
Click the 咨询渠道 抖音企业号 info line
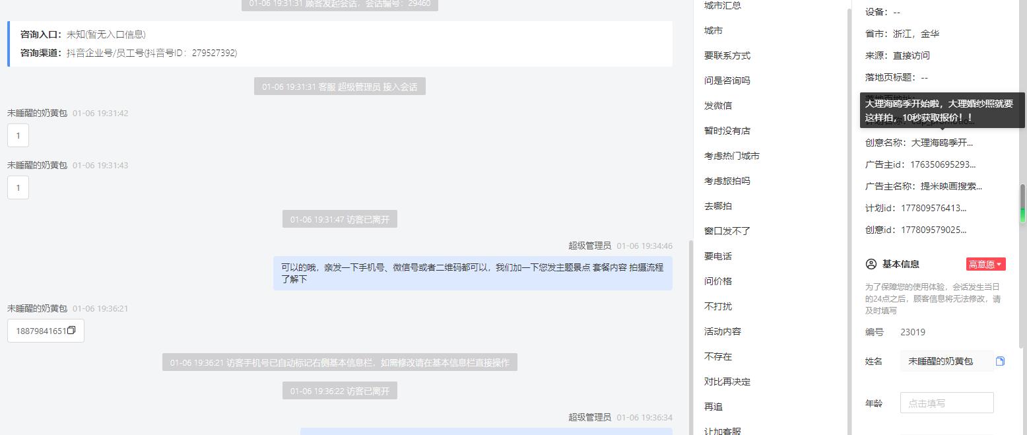click(x=129, y=53)
